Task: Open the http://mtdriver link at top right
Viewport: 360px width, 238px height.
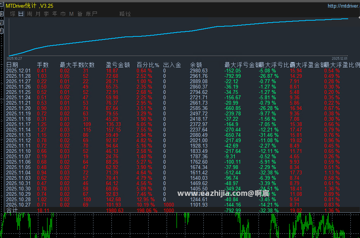Action: [x=344, y=6]
